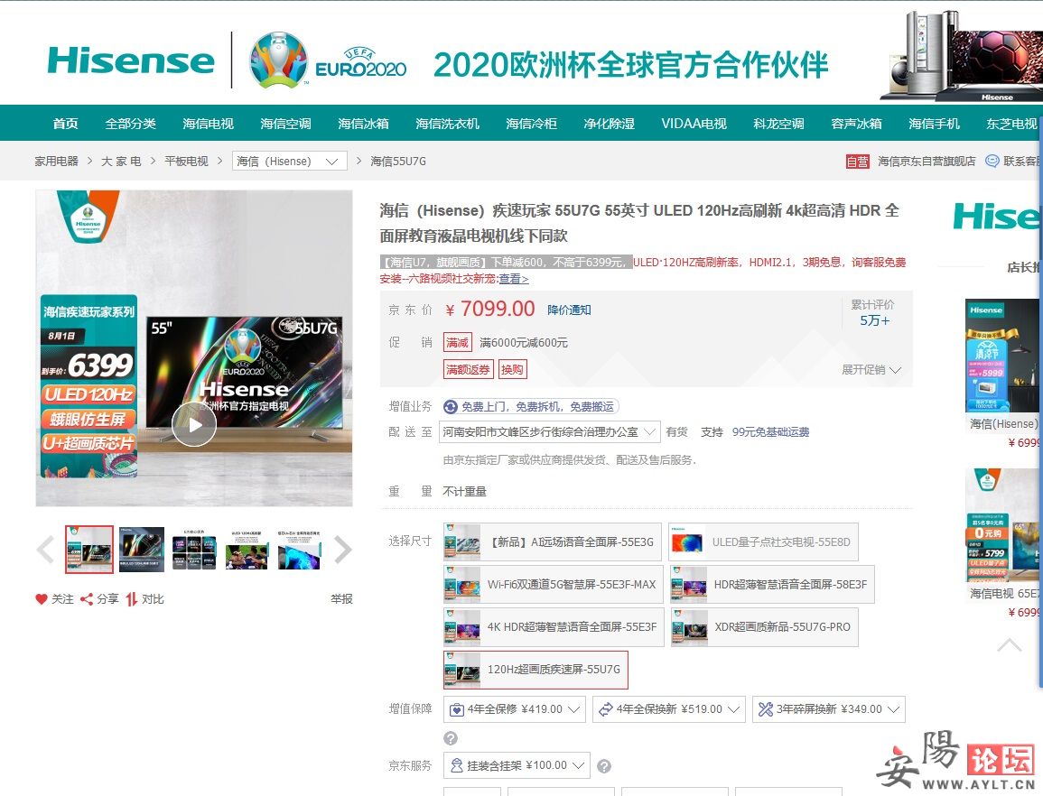Expand 4年全保换新 ¥519.00 options

pyautogui.click(x=668, y=709)
